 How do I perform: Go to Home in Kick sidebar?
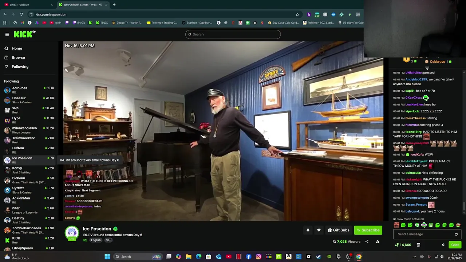click(17, 48)
